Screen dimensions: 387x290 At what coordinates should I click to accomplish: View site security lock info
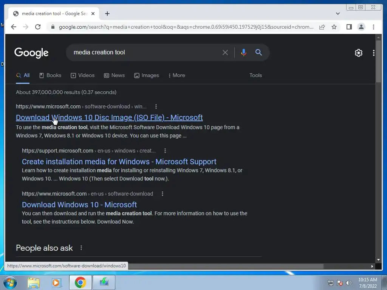click(x=53, y=27)
